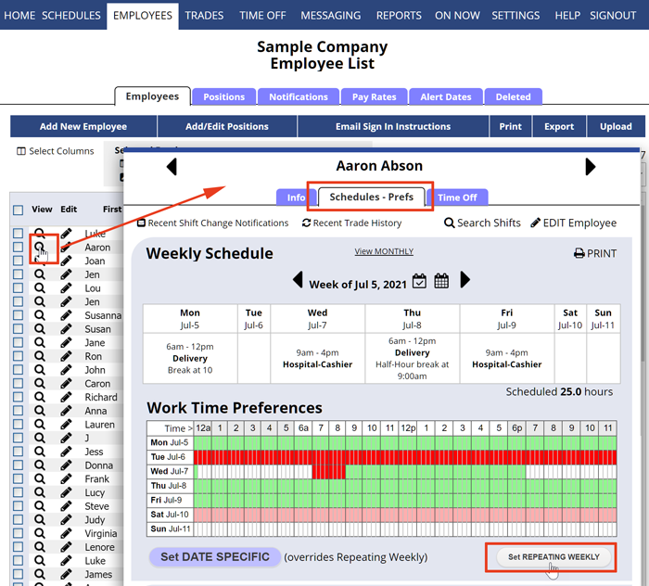
Task: Edit Luke with the top row pencil icon
Action: [66, 234]
